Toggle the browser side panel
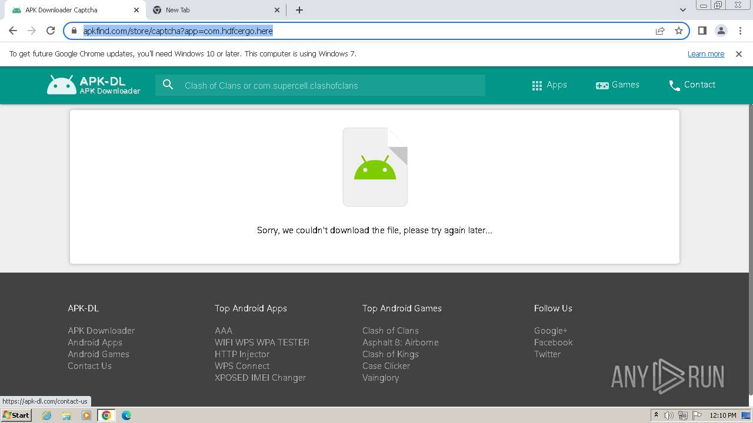Screen dimensions: 753x423 [x=702, y=31]
